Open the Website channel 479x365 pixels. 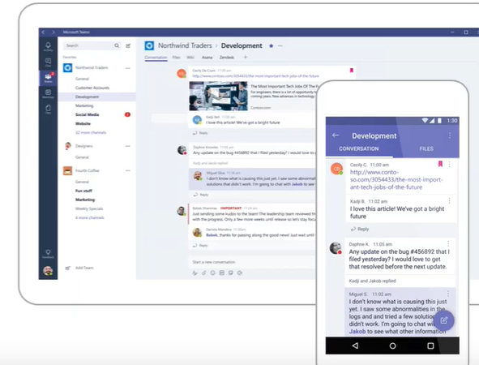point(83,123)
